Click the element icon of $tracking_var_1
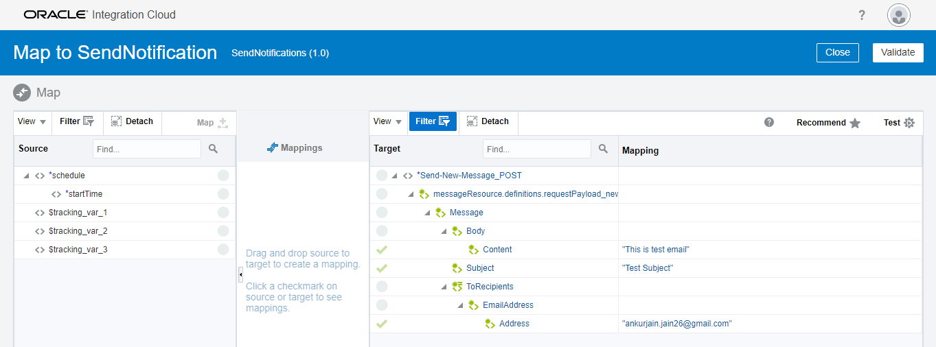This screenshot has height=347, width=936. [x=40, y=213]
